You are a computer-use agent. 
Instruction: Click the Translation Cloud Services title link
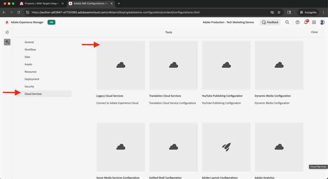[x=165, y=96]
